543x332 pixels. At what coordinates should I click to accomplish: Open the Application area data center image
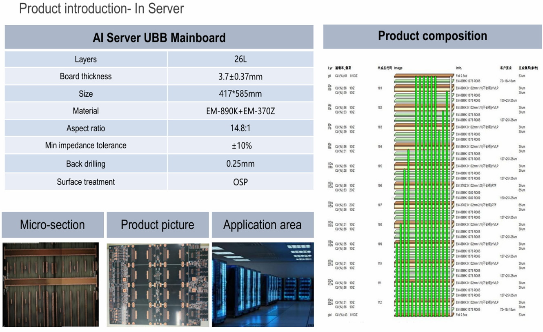(263, 284)
